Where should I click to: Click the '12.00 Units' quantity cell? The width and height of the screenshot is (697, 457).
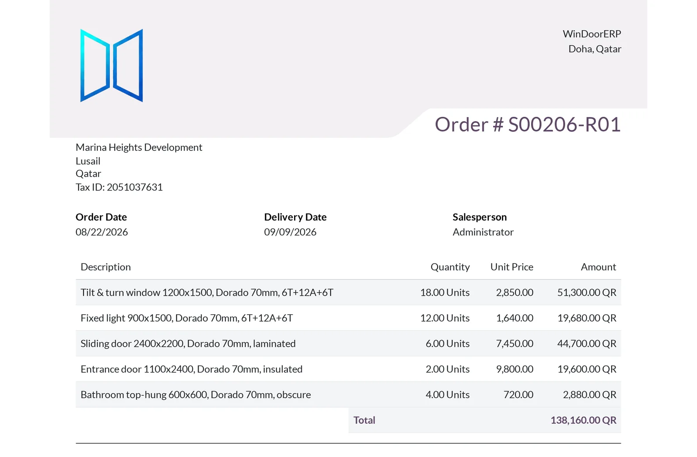tap(445, 318)
